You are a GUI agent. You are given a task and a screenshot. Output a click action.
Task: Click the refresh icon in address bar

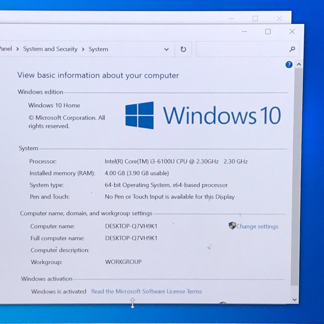pos(183,49)
